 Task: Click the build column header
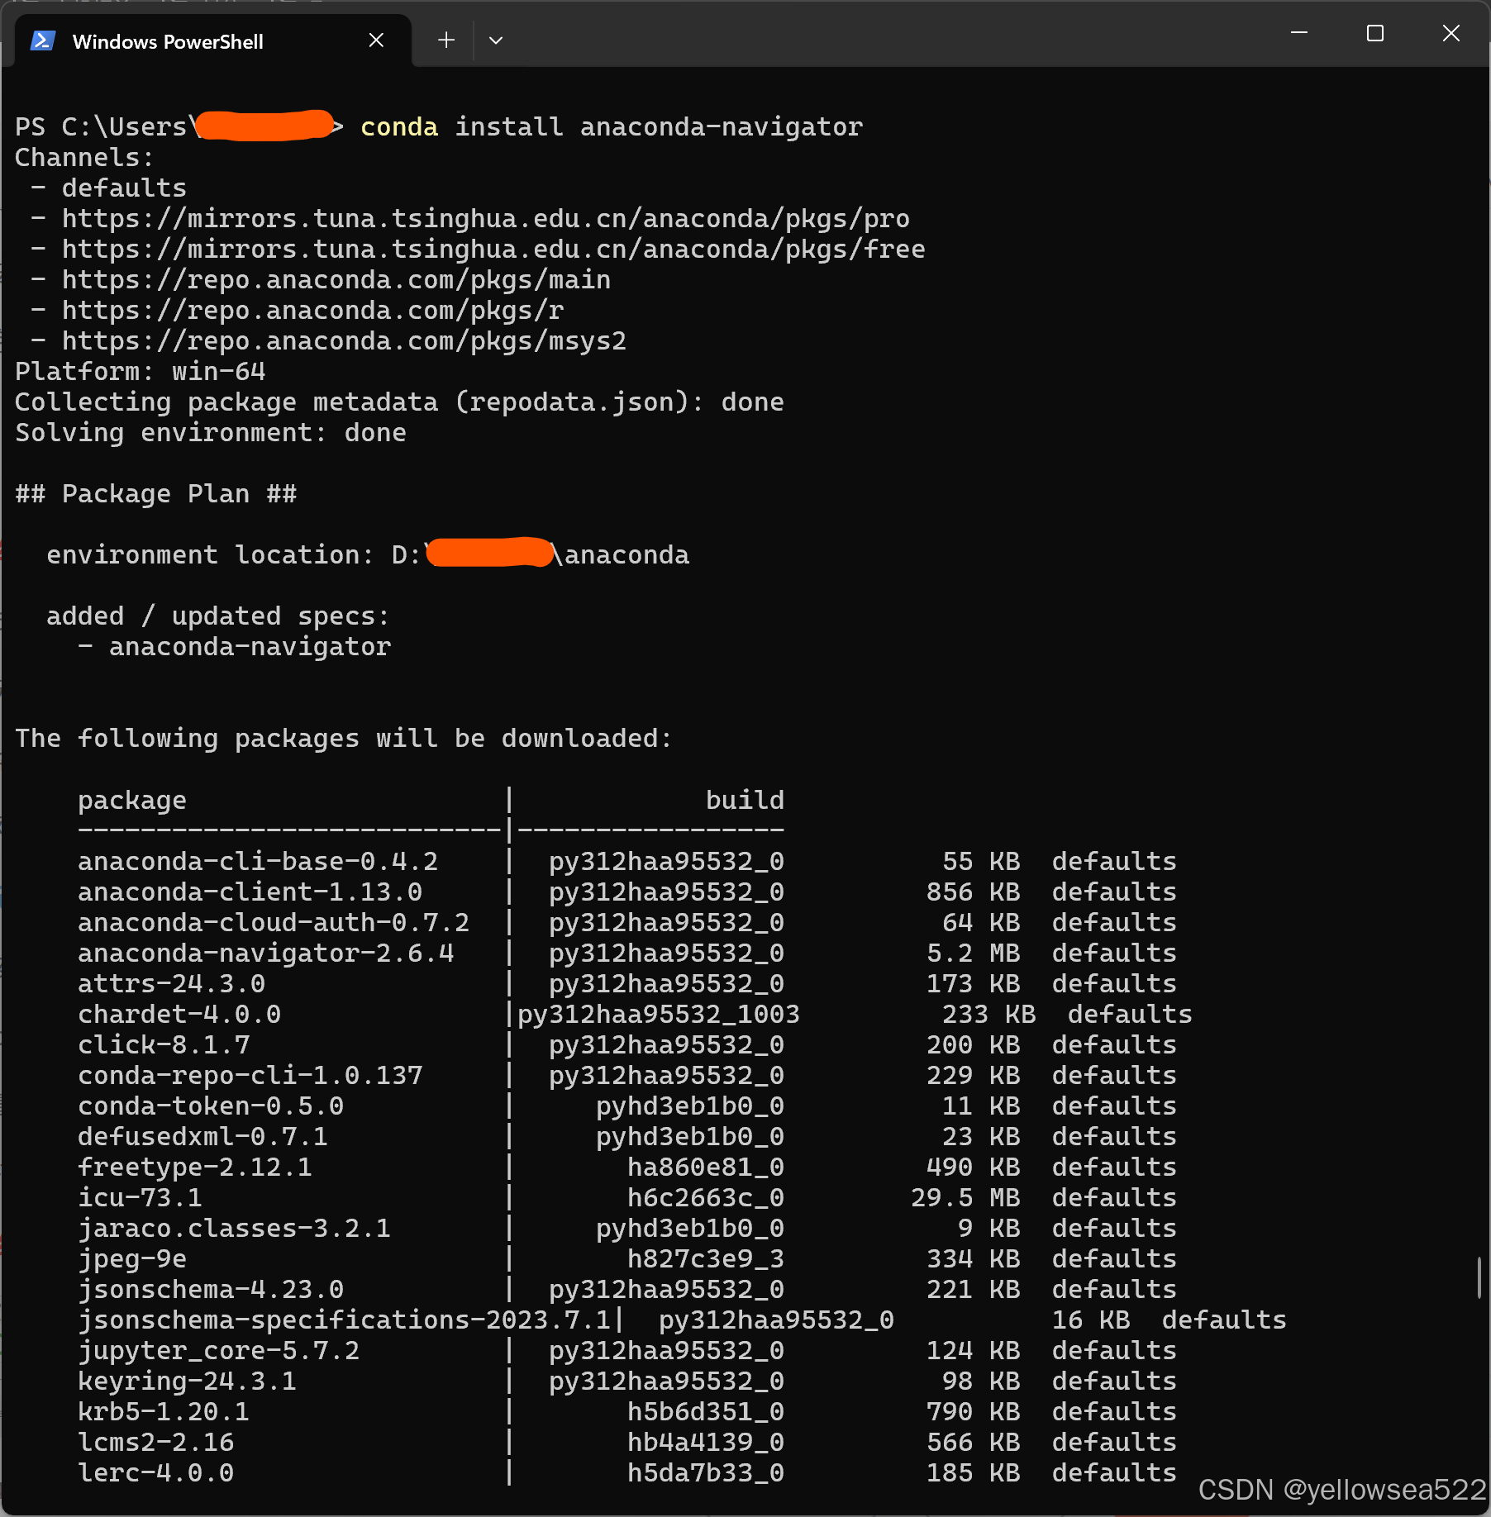pyautogui.click(x=745, y=801)
